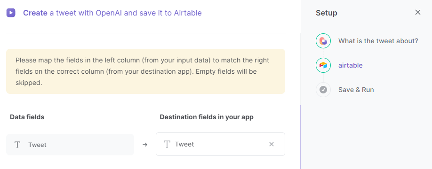Select the Airtable step icon
The image size is (432, 169).
[x=323, y=65]
